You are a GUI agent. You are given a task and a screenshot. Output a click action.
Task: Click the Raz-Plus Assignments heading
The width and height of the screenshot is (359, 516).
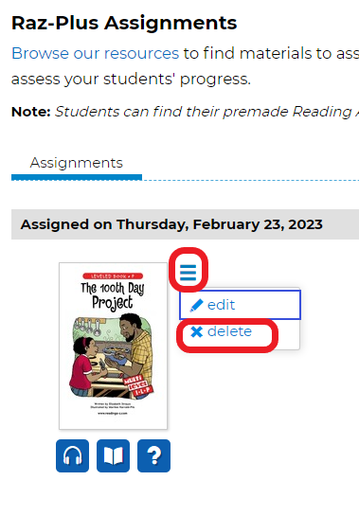(x=124, y=23)
